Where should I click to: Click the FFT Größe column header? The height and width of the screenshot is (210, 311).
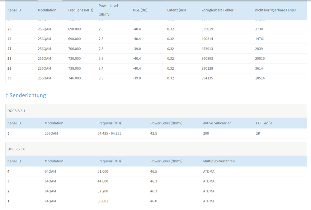click(x=264, y=123)
